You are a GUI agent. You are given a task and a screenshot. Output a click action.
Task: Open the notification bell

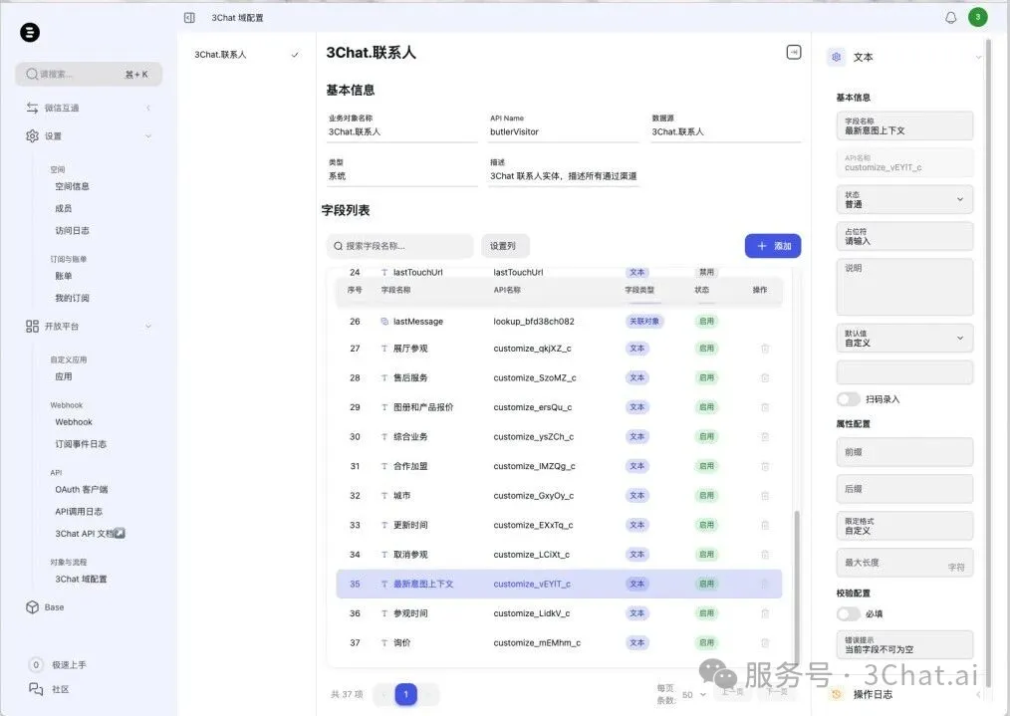click(x=951, y=18)
